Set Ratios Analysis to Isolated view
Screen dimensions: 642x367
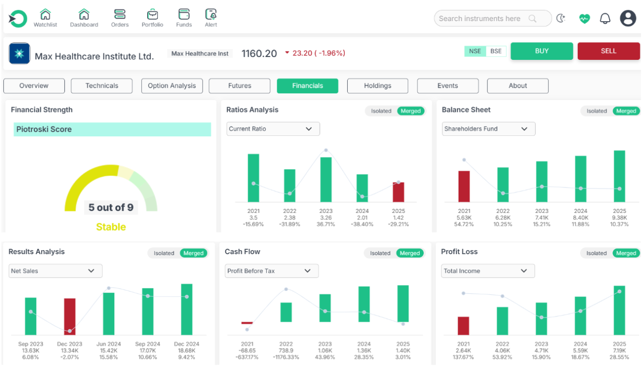click(381, 111)
